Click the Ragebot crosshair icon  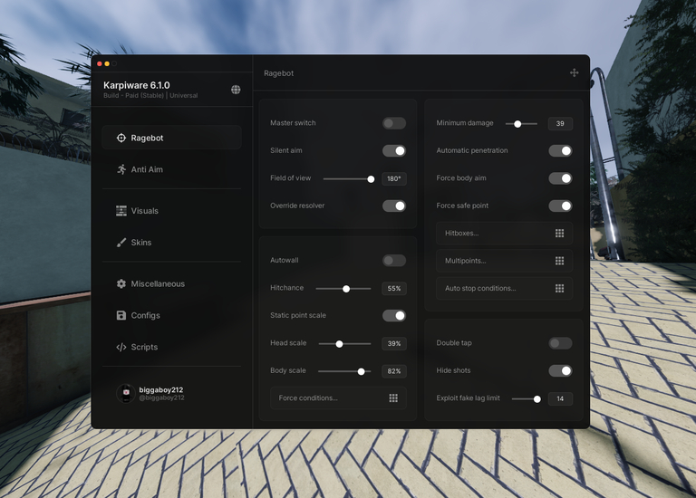(121, 138)
